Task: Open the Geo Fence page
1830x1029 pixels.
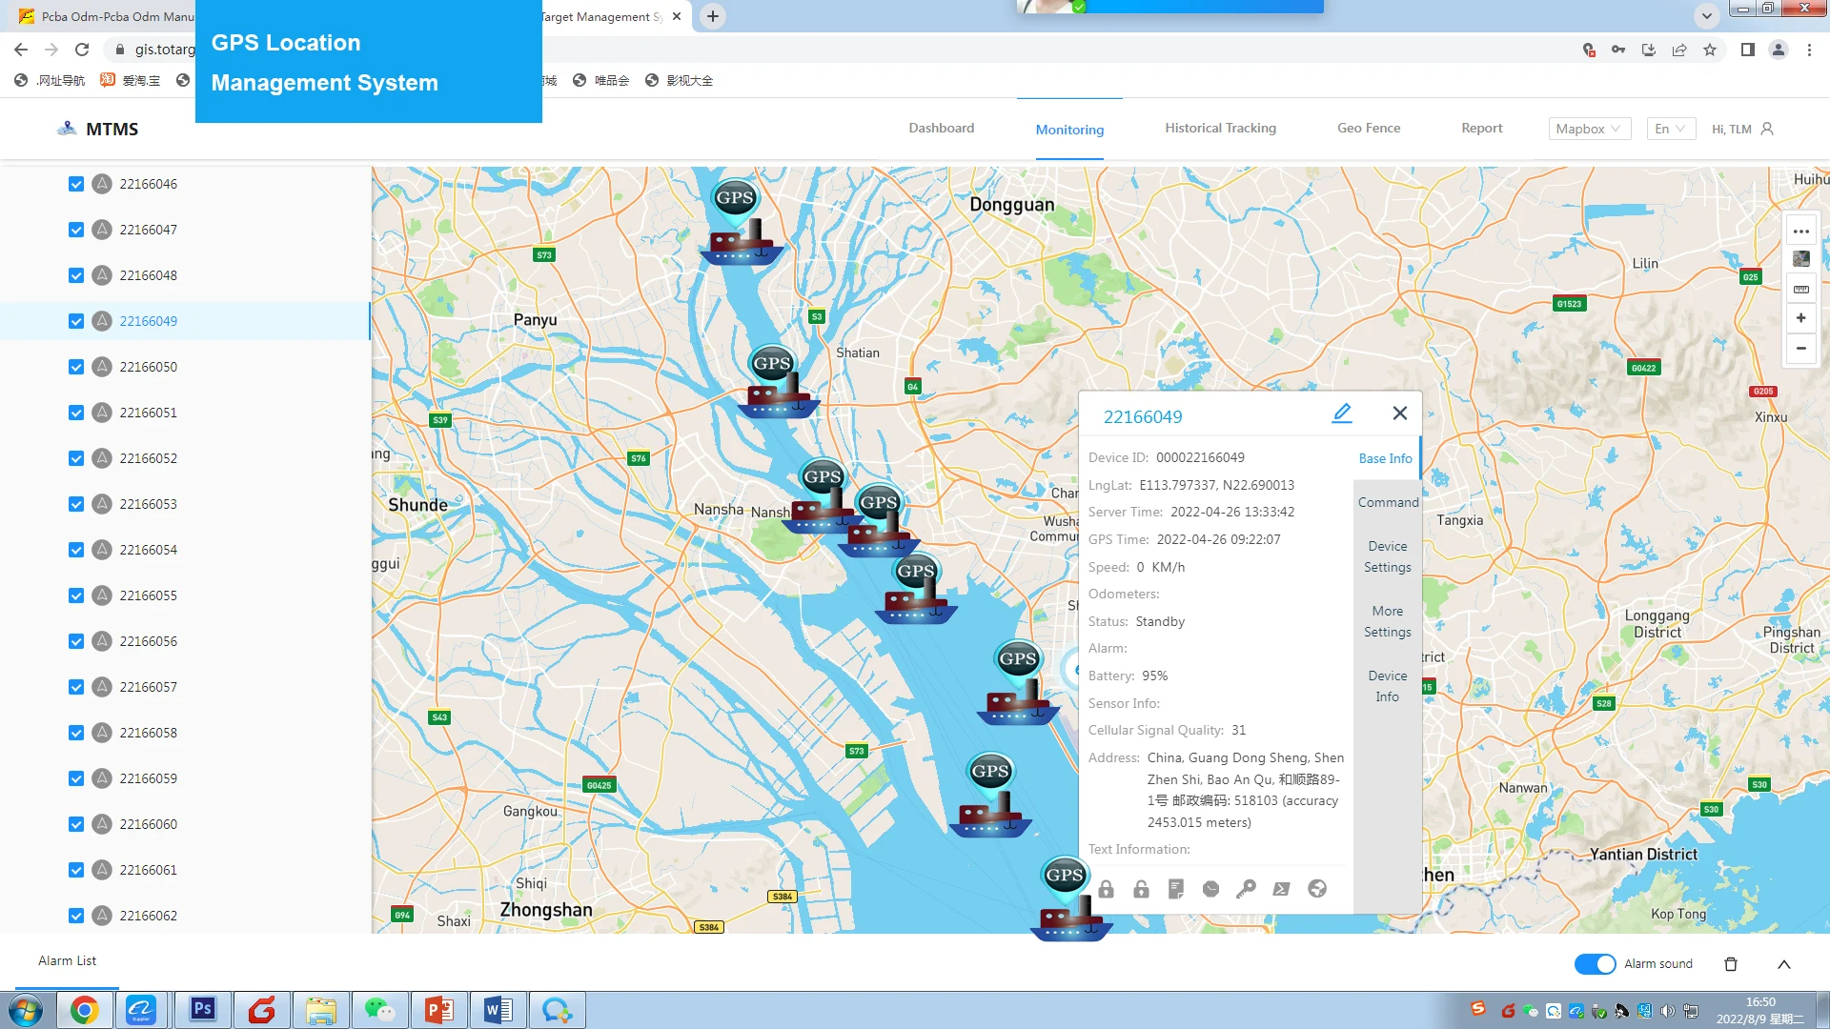Action: pos(1369,128)
